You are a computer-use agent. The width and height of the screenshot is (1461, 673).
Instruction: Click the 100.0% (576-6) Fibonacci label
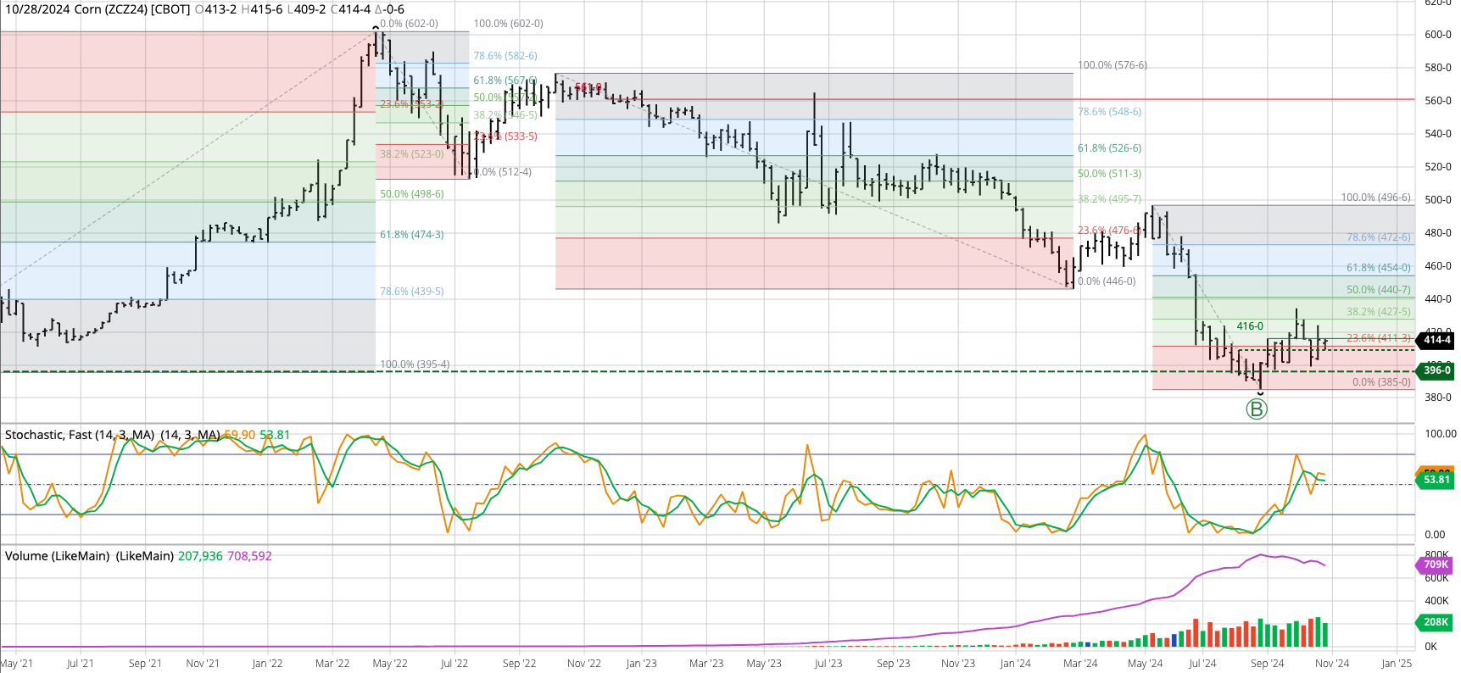point(1112,65)
